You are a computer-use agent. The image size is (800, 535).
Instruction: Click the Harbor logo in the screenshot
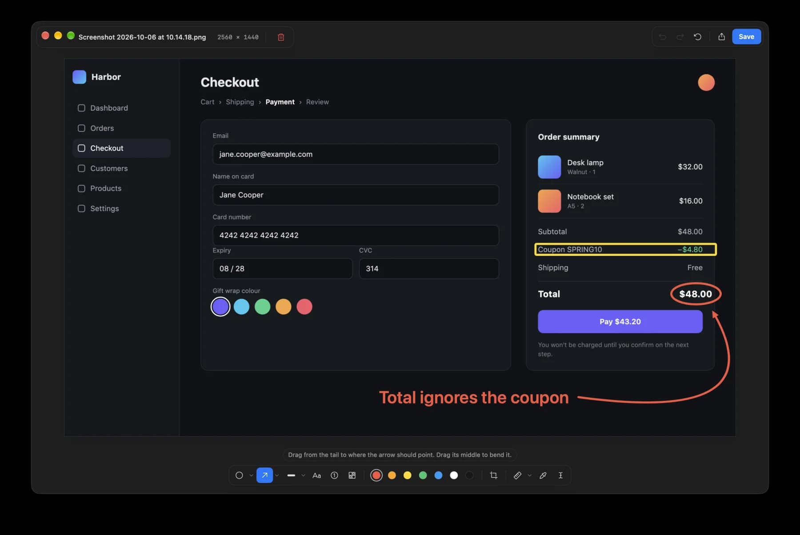[80, 77]
